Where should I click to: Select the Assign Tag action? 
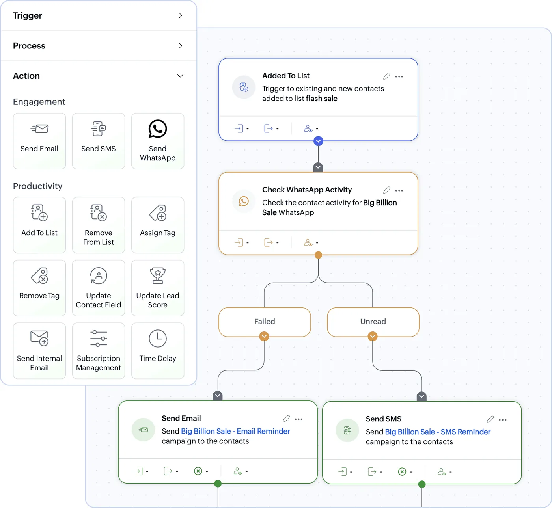(158, 225)
